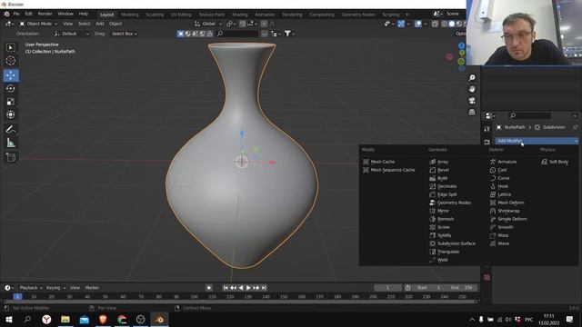Click the End frame 250 field
This screenshot has height=327, width=582.
[462, 288]
